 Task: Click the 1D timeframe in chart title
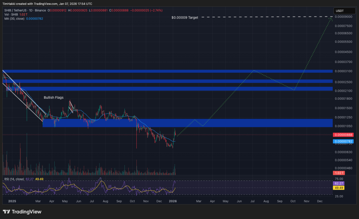(31, 10)
